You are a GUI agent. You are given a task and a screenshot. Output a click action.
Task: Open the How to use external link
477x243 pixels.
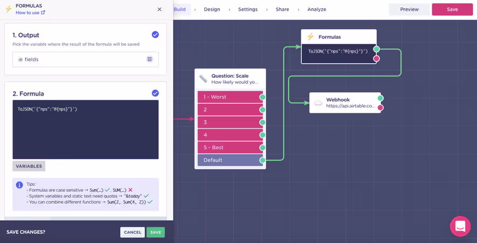point(30,12)
